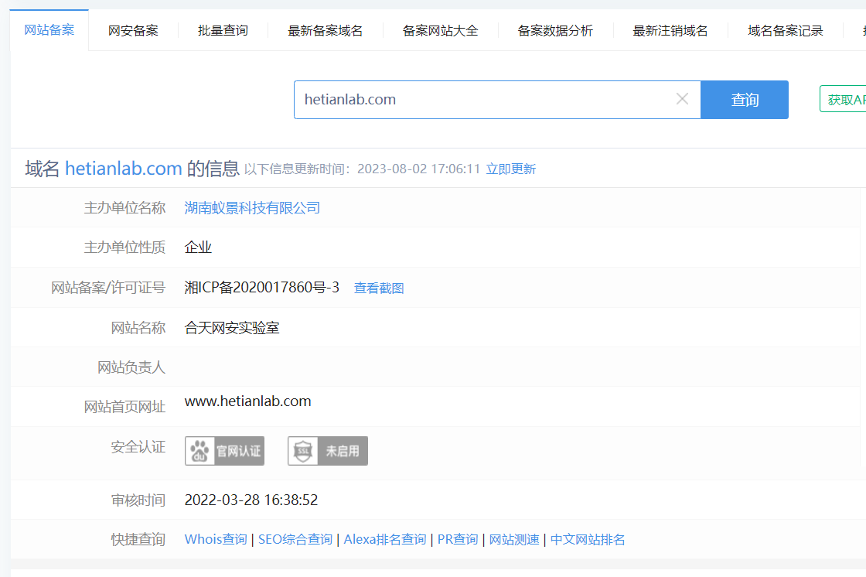The image size is (866, 577).
Task: Click the 审核时间 row label
Action: (138, 500)
